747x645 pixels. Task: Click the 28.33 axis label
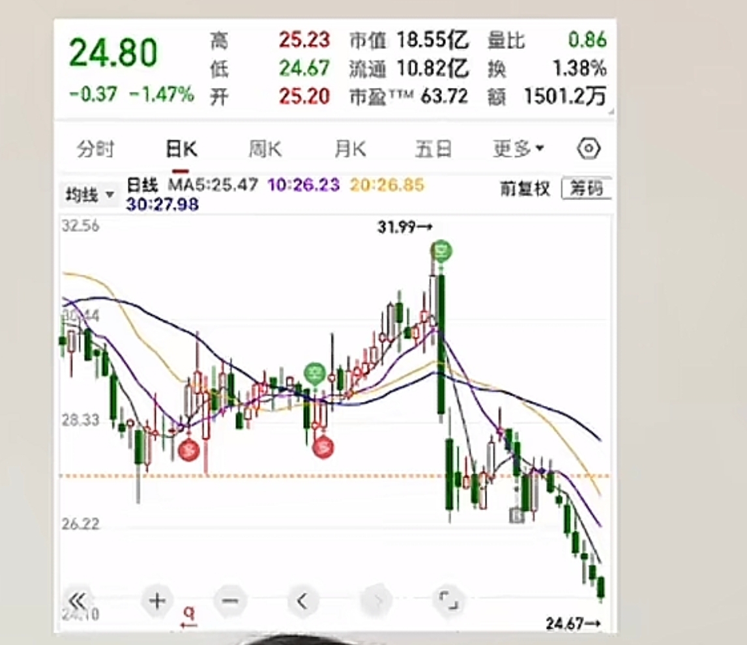tap(81, 420)
